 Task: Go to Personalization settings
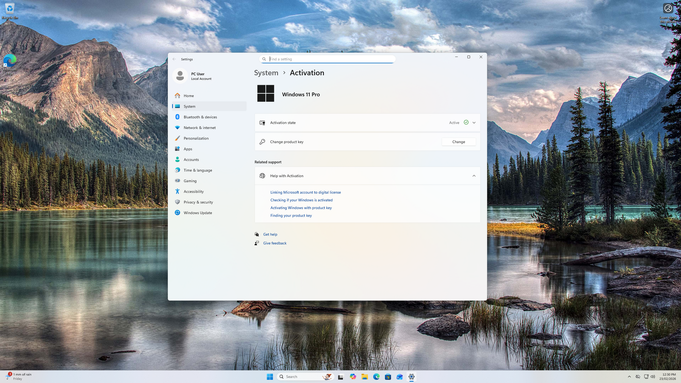coord(196,138)
